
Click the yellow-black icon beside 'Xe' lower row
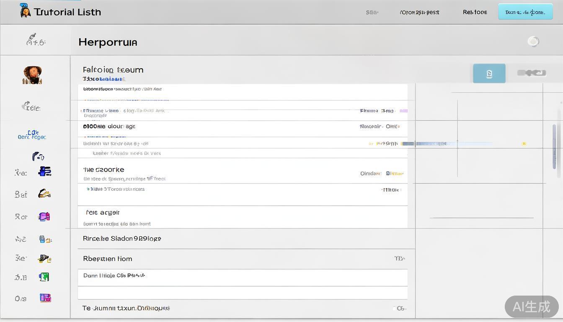pos(44,259)
